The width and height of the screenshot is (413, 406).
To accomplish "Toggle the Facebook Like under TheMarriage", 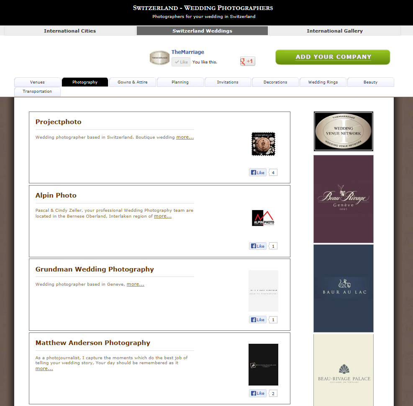I will pos(181,62).
